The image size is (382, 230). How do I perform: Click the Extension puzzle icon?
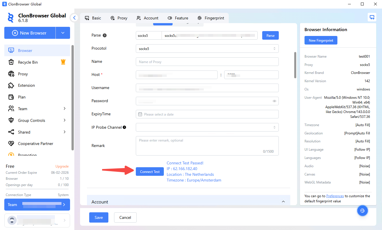[11, 85]
